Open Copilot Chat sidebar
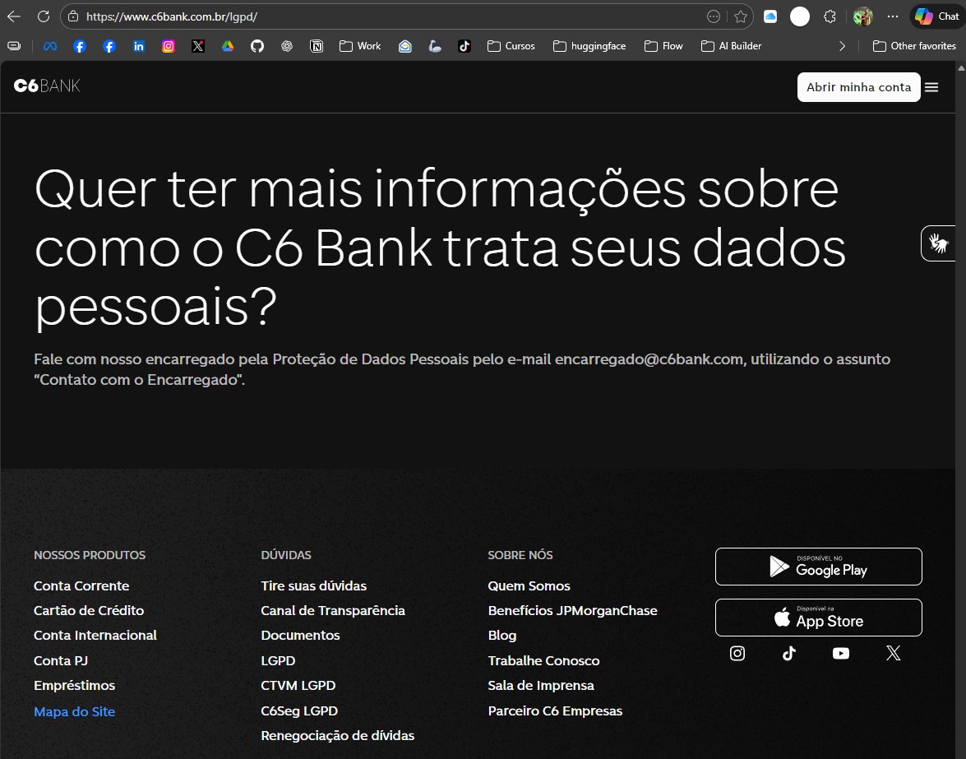The image size is (966, 759). pyautogui.click(x=937, y=16)
